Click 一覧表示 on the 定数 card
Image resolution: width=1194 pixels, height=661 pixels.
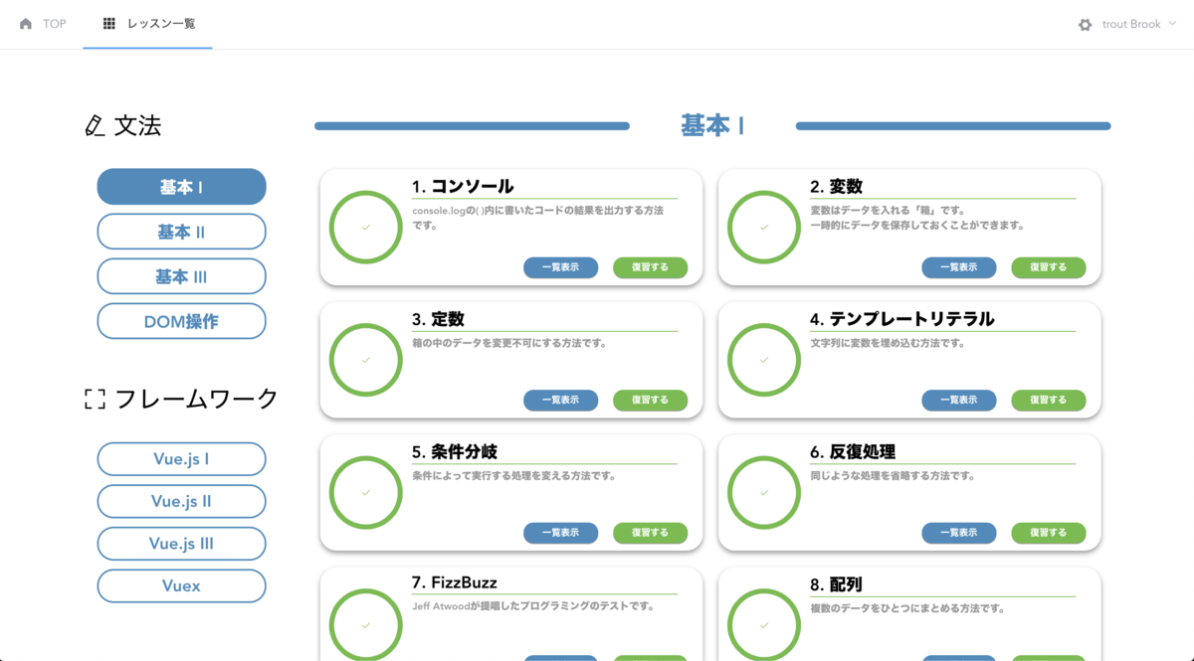click(561, 401)
